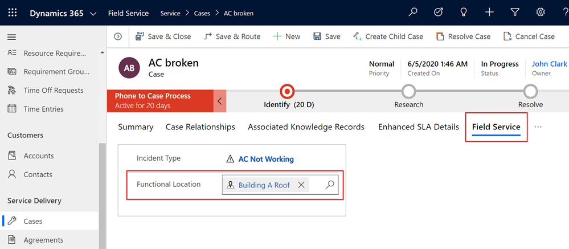Collapse the process bar left chevron
569x249 pixels.
tap(220, 101)
